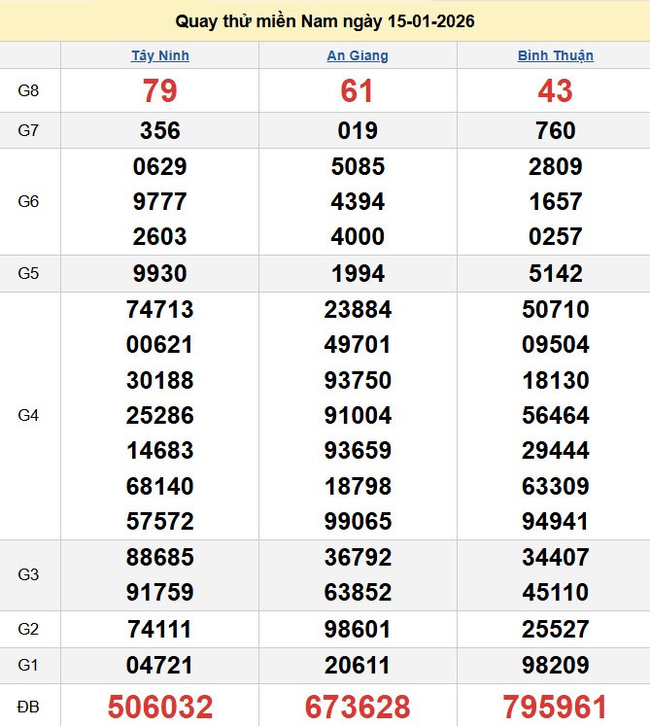650x726 pixels.
Task: Select Tây Ninh special prize 506032
Action: tap(160, 707)
